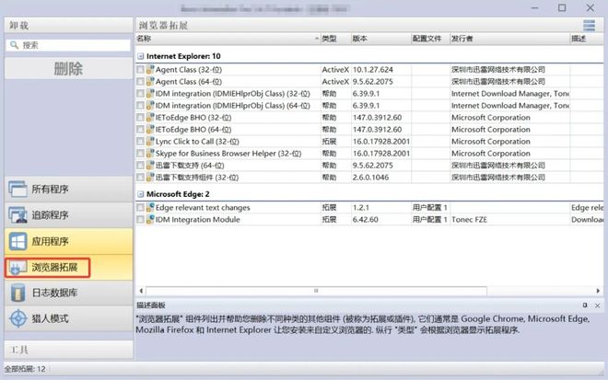Click right arrow of horizontal scrollbar
The height and width of the screenshot is (380, 608).
tap(598, 291)
